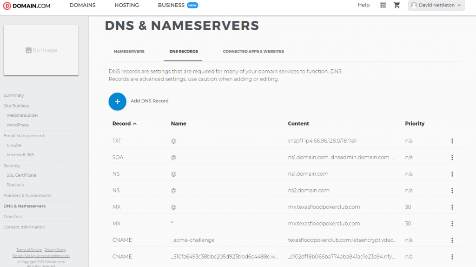Open the shopping cart icon

click(x=397, y=5)
